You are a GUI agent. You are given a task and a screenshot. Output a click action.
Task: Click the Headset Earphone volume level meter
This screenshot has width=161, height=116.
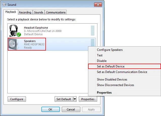[x=92, y=31]
